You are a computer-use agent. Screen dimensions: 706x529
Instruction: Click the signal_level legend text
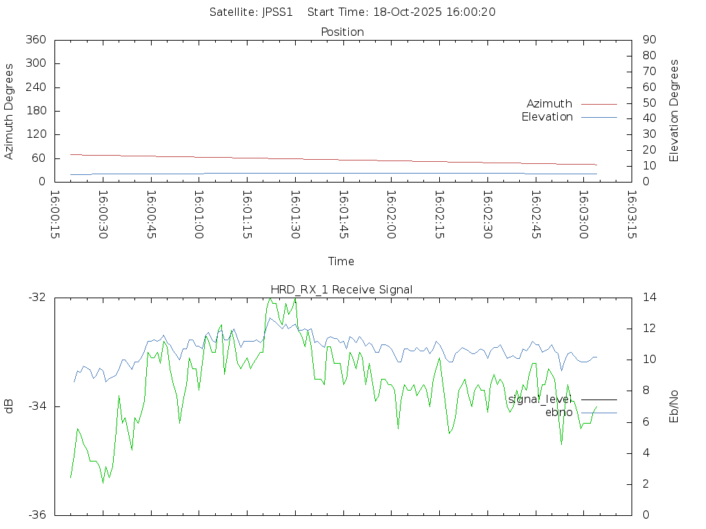coord(540,400)
